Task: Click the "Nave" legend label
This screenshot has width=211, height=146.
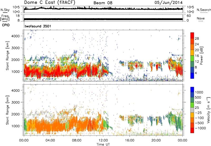Action: coord(201,18)
